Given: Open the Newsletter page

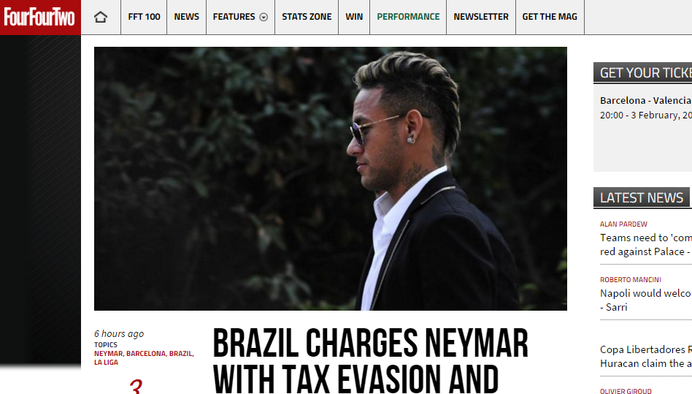Looking at the screenshot, I should click(x=481, y=17).
